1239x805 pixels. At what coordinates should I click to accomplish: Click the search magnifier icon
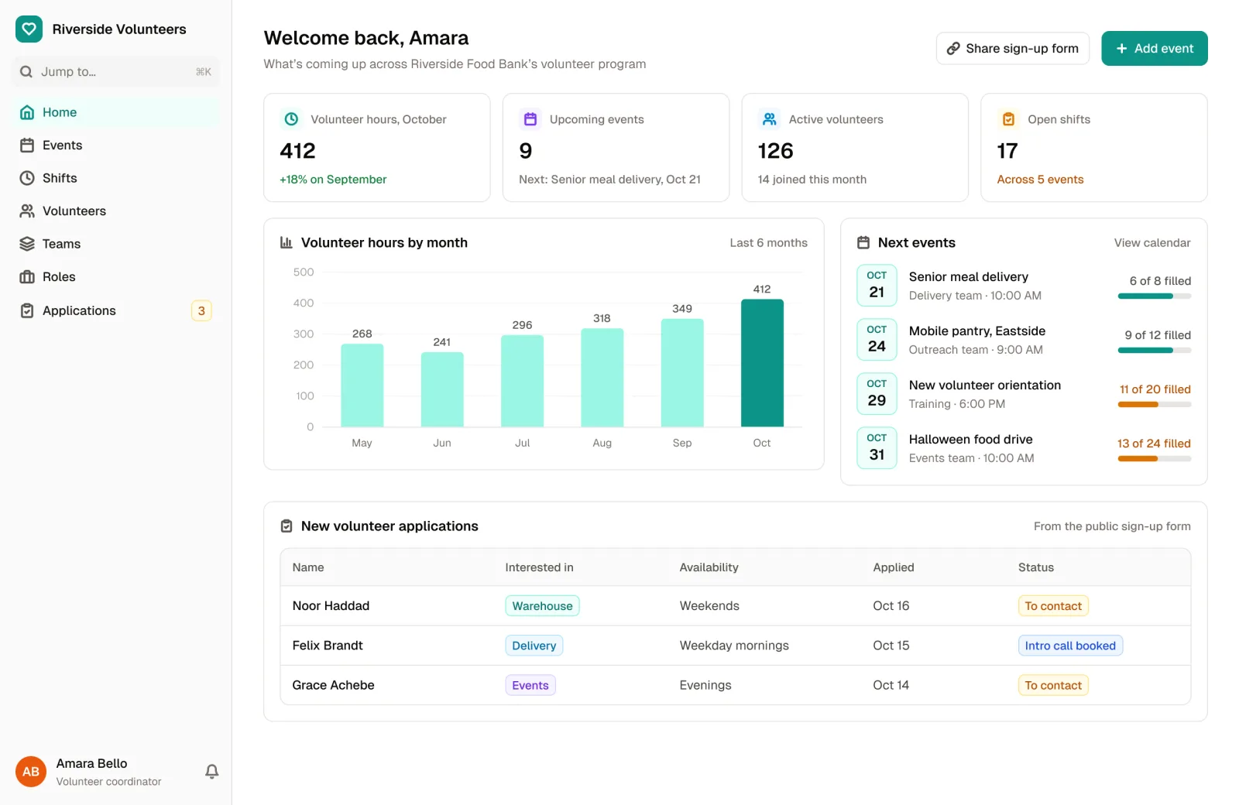click(x=26, y=72)
